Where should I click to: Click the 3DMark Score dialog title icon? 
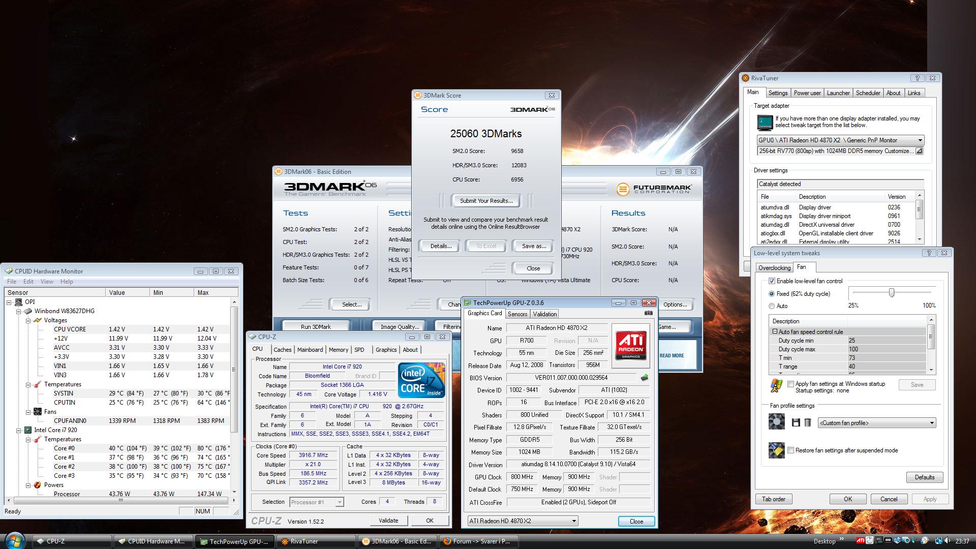[x=418, y=96]
